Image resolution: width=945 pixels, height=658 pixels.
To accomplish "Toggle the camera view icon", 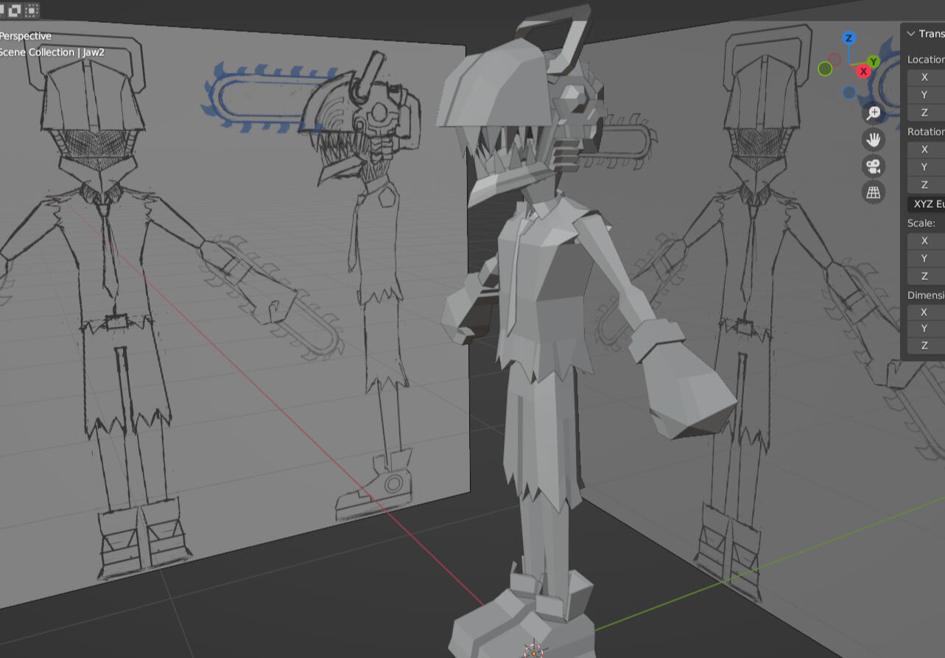I will pyautogui.click(x=874, y=166).
